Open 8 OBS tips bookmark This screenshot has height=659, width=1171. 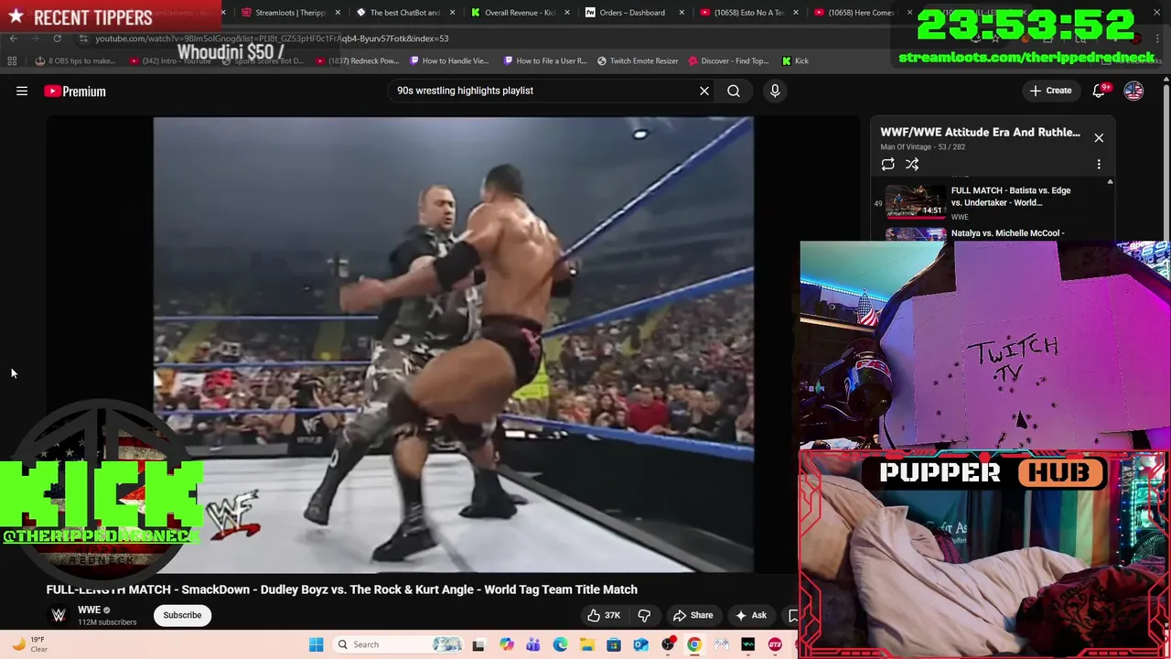(76, 61)
